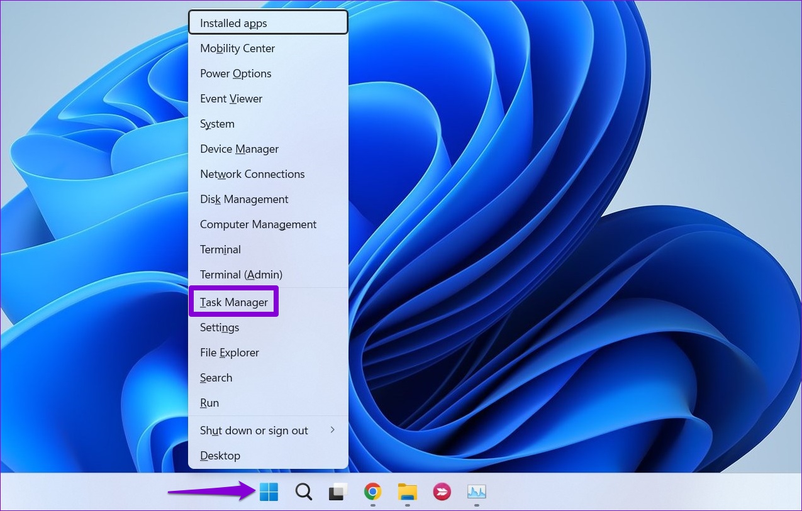
Task: Open Computer Management
Action: click(x=258, y=224)
